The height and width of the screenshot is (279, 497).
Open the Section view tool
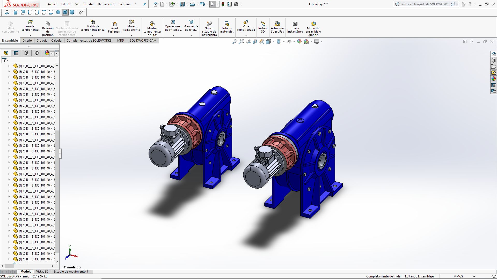click(255, 42)
